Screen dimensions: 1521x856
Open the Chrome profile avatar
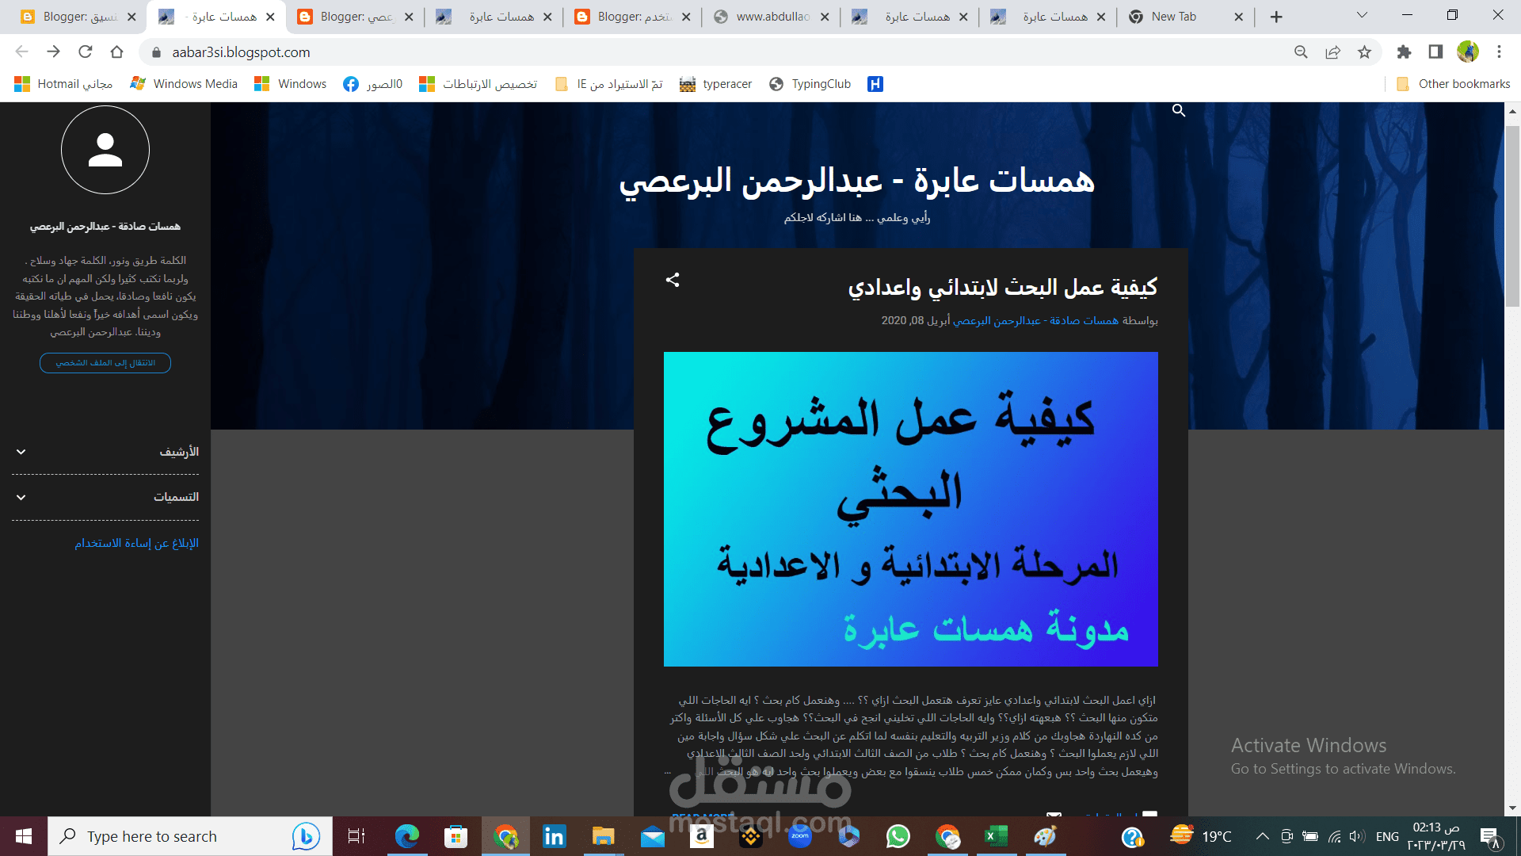[1468, 52]
